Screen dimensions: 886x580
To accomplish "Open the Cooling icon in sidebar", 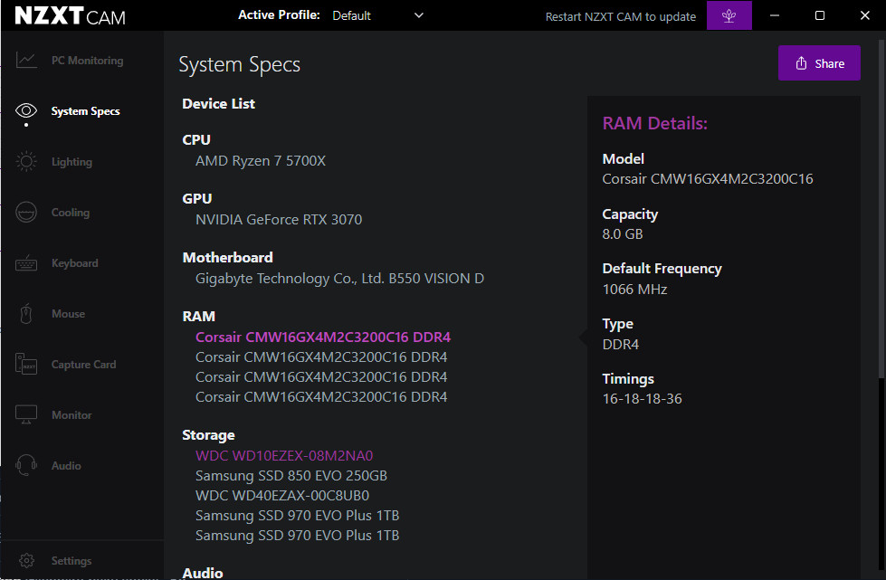I will point(26,213).
